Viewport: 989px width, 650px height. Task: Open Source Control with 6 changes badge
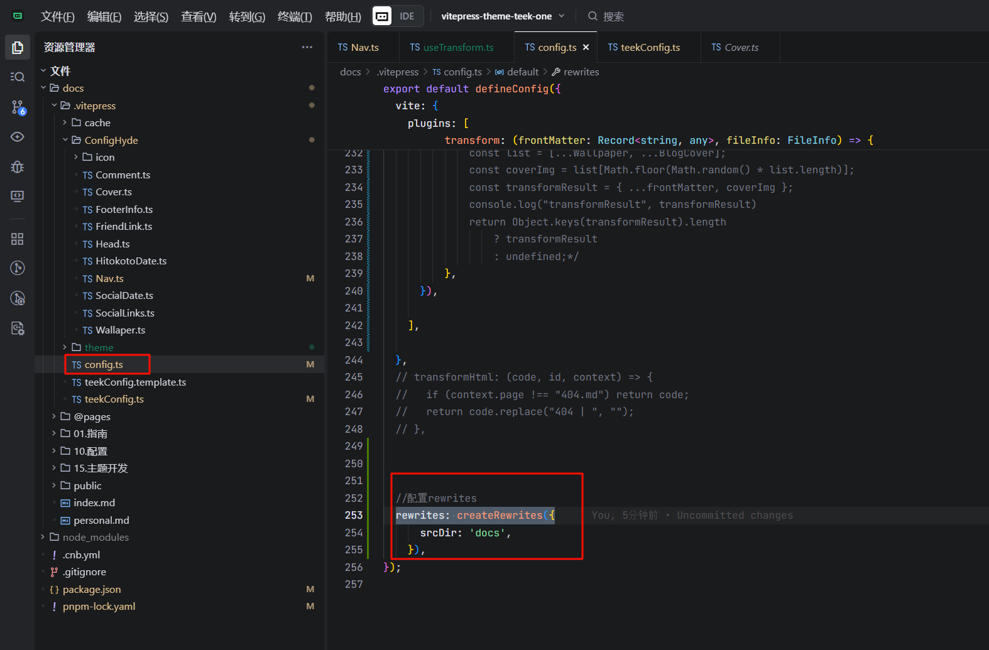click(18, 107)
